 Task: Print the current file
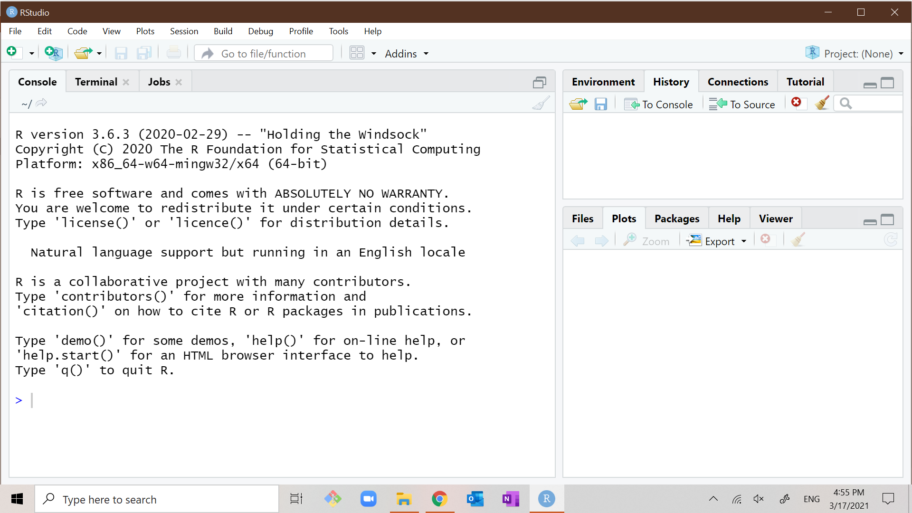click(173, 53)
